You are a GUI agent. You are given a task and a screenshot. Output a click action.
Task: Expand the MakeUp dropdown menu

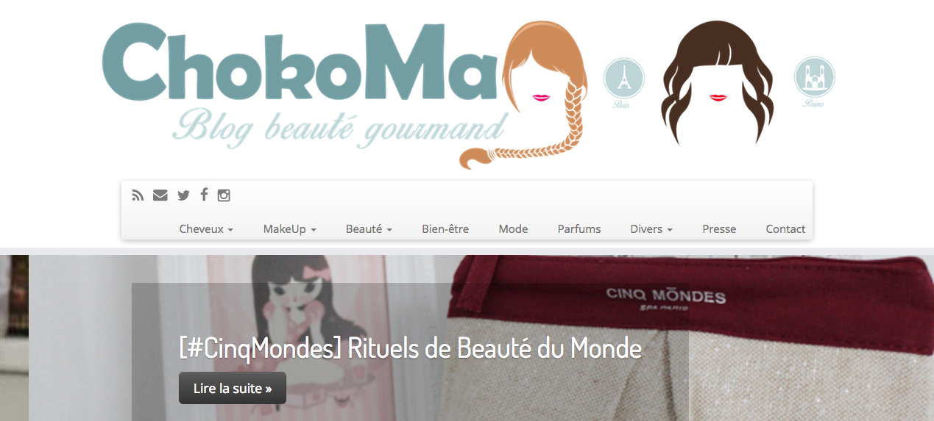click(x=290, y=229)
